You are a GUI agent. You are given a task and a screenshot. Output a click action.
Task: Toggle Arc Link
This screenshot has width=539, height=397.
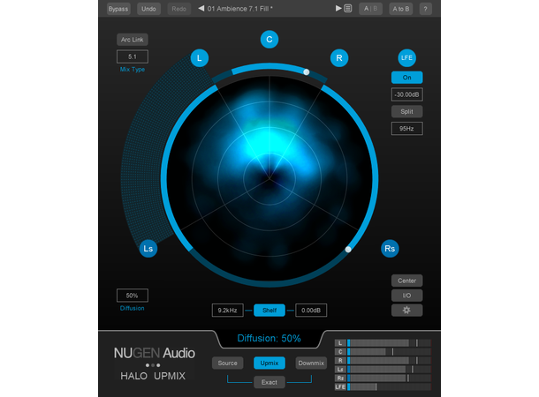coord(133,40)
